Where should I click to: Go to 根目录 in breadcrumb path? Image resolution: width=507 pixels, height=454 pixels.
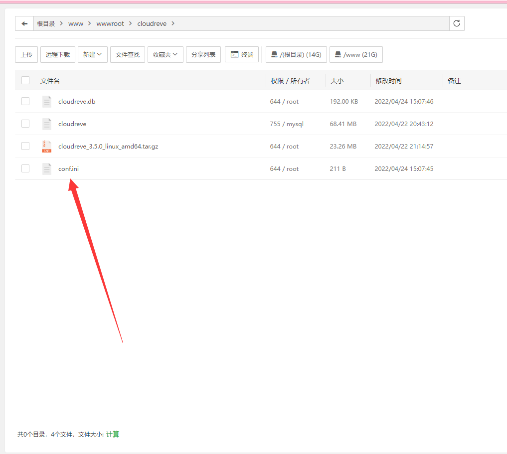click(x=46, y=23)
